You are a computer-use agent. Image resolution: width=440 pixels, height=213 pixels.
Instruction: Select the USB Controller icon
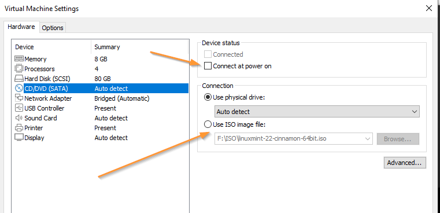tap(19, 108)
